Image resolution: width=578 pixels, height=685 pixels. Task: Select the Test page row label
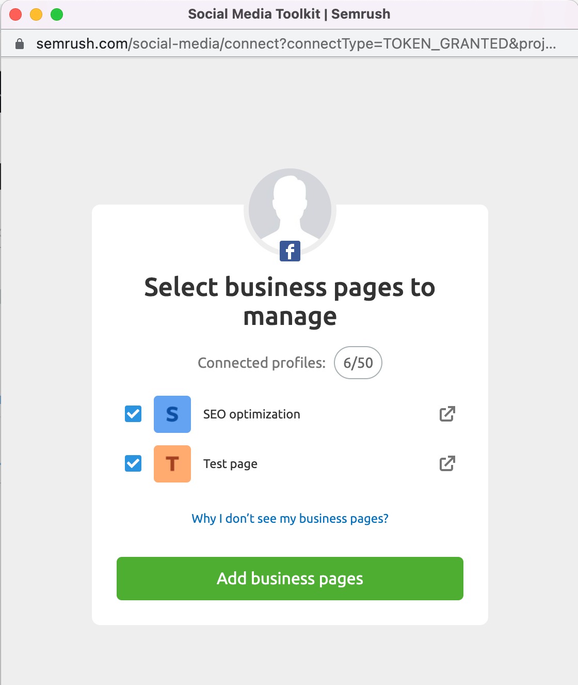click(x=230, y=463)
